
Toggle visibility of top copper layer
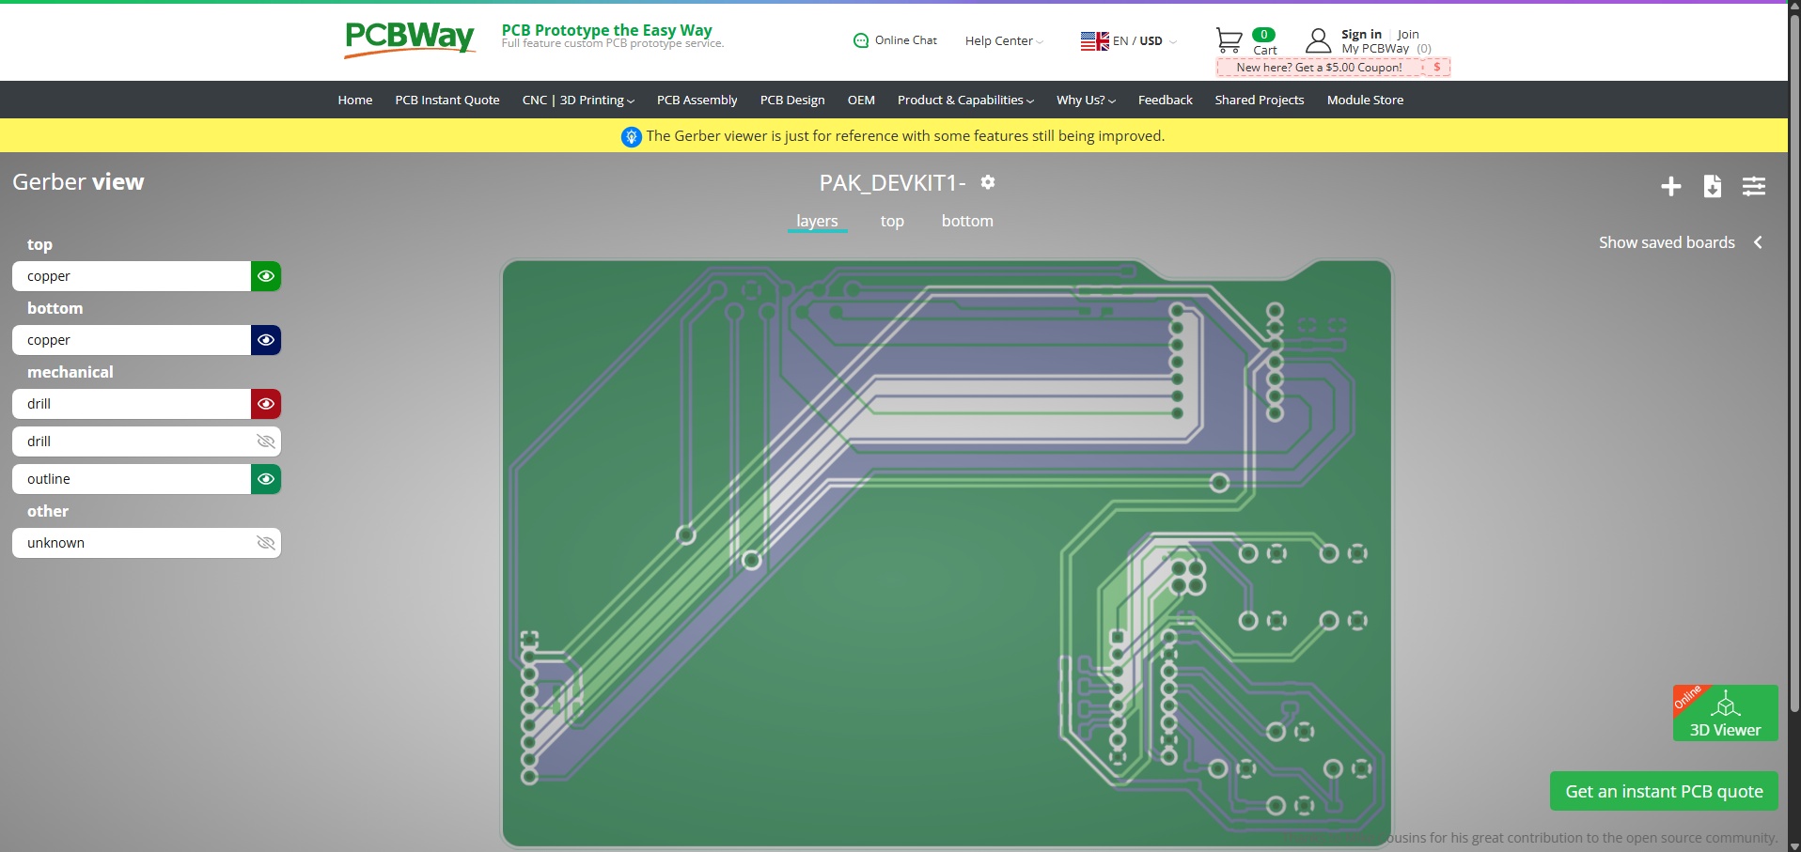point(266,276)
